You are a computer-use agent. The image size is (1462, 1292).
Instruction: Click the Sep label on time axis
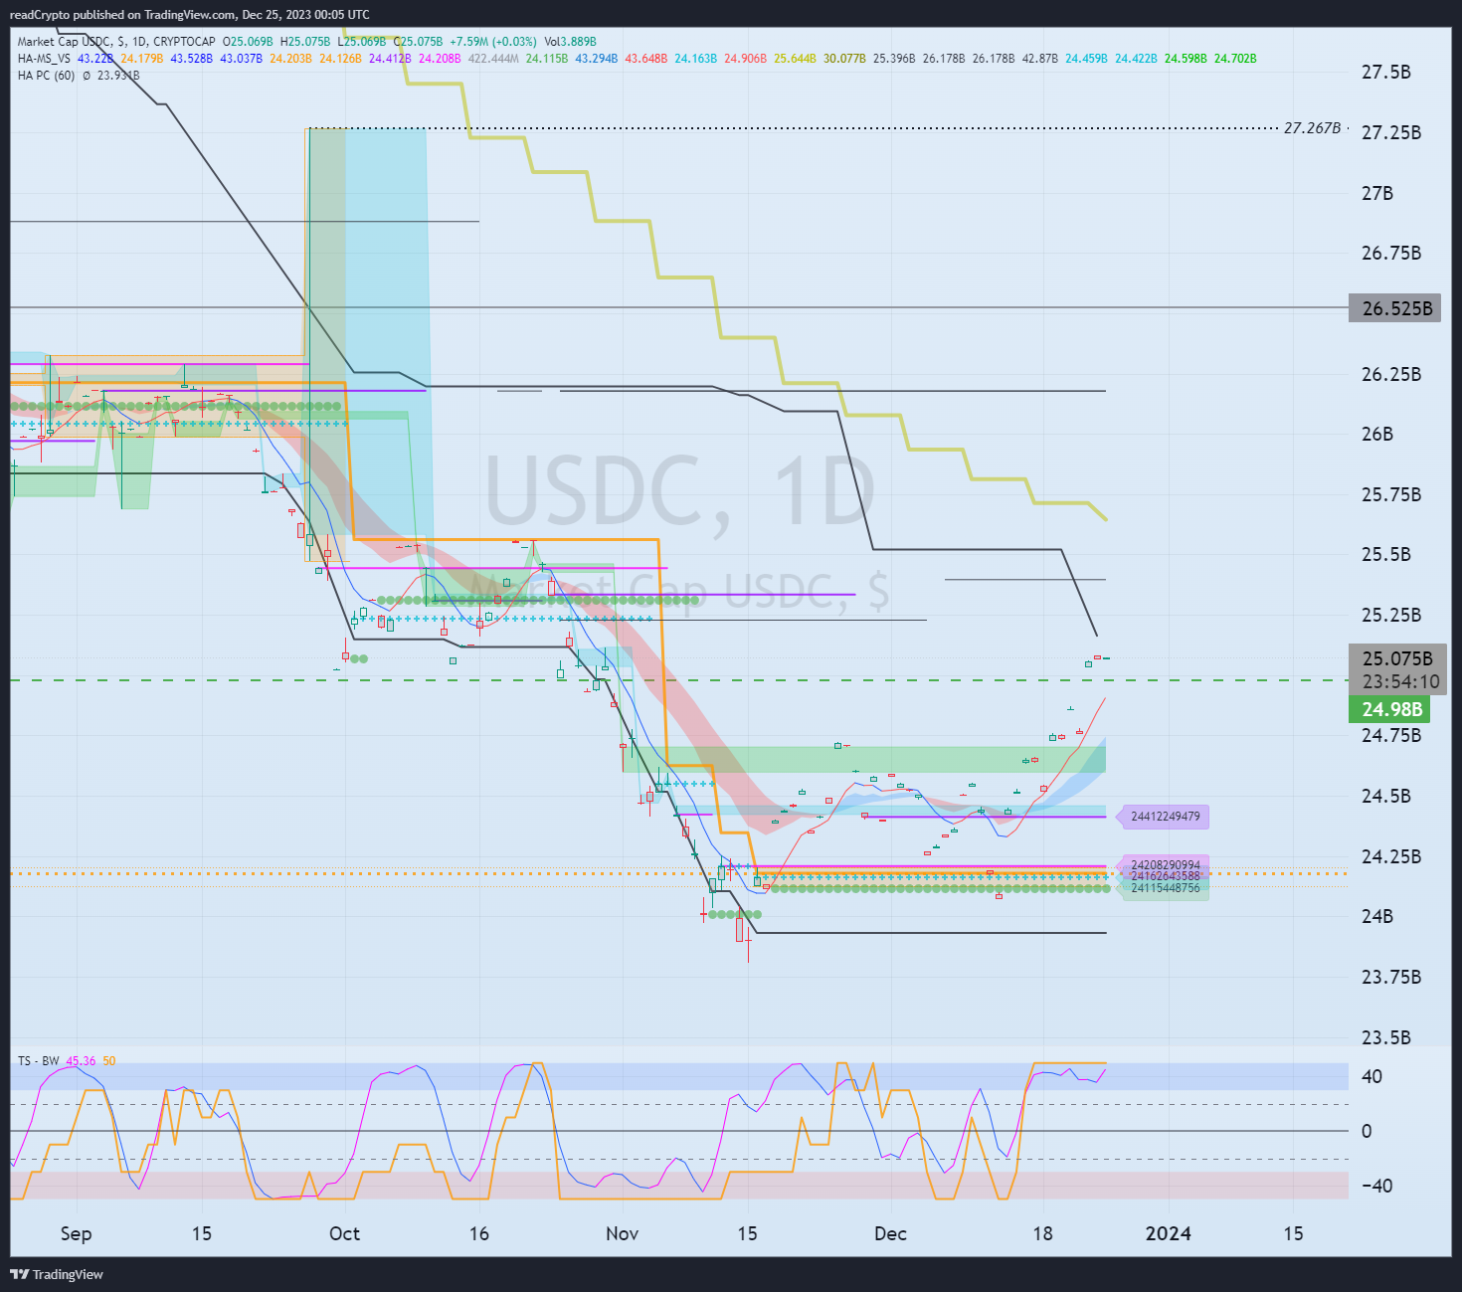click(76, 1233)
